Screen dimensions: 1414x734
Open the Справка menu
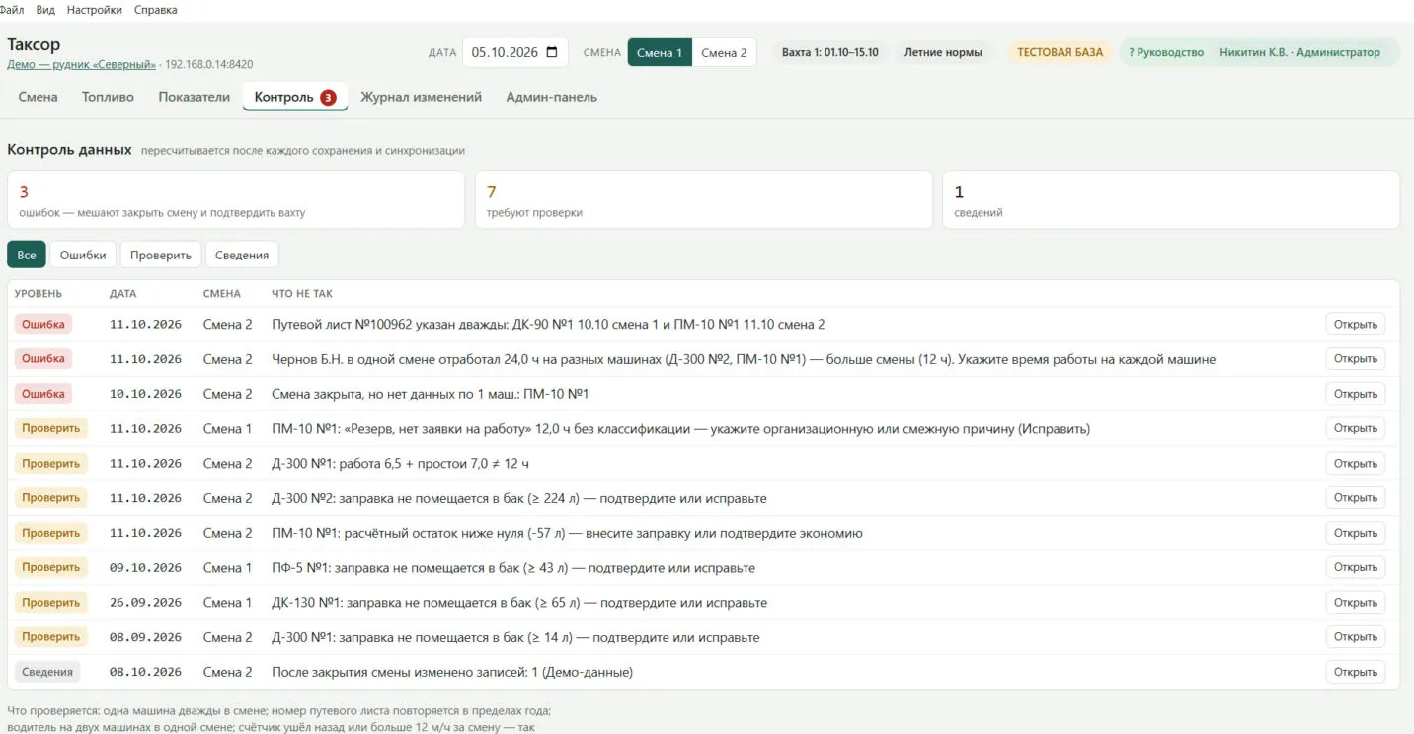(x=156, y=10)
